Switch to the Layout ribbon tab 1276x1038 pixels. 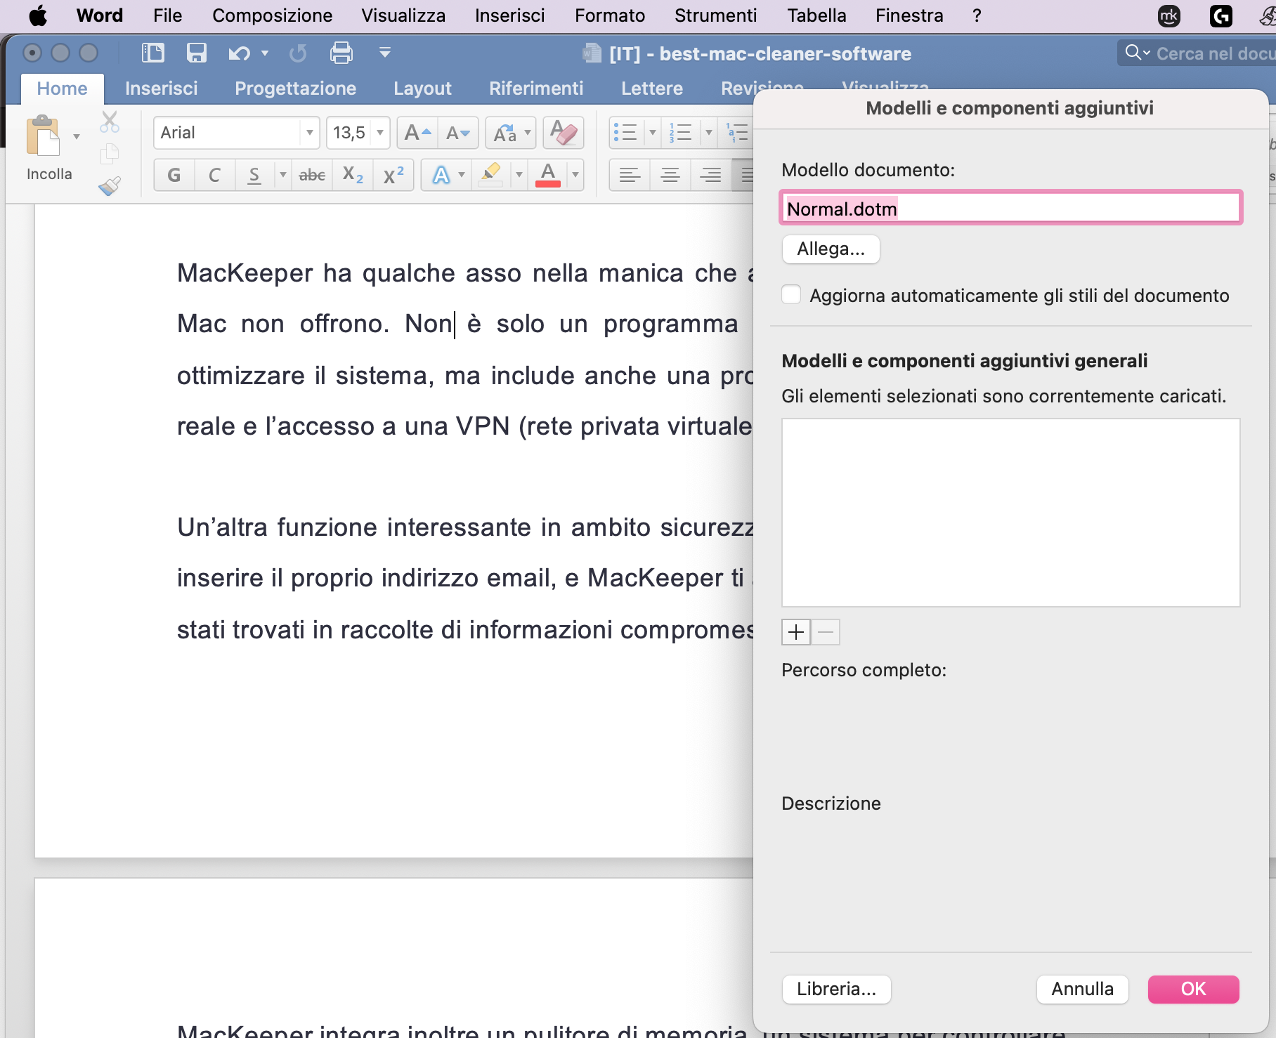tap(422, 88)
